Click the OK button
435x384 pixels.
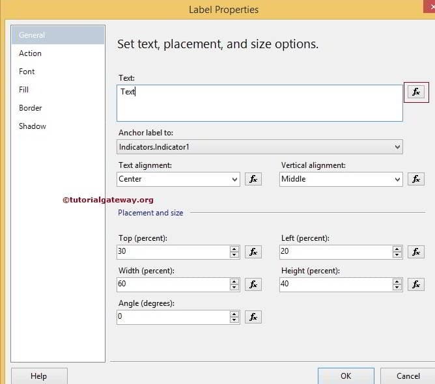(x=346, y=376)
